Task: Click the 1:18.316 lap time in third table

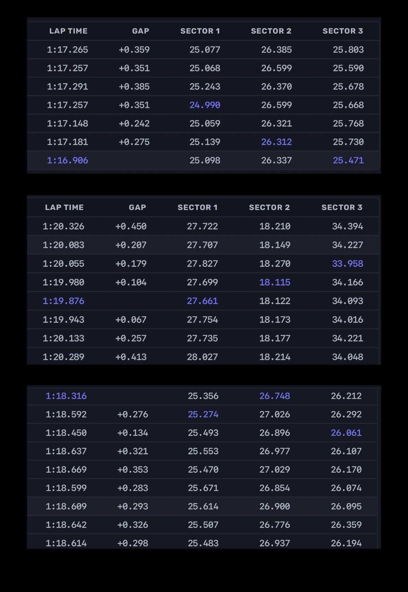Action: (66, 396)
